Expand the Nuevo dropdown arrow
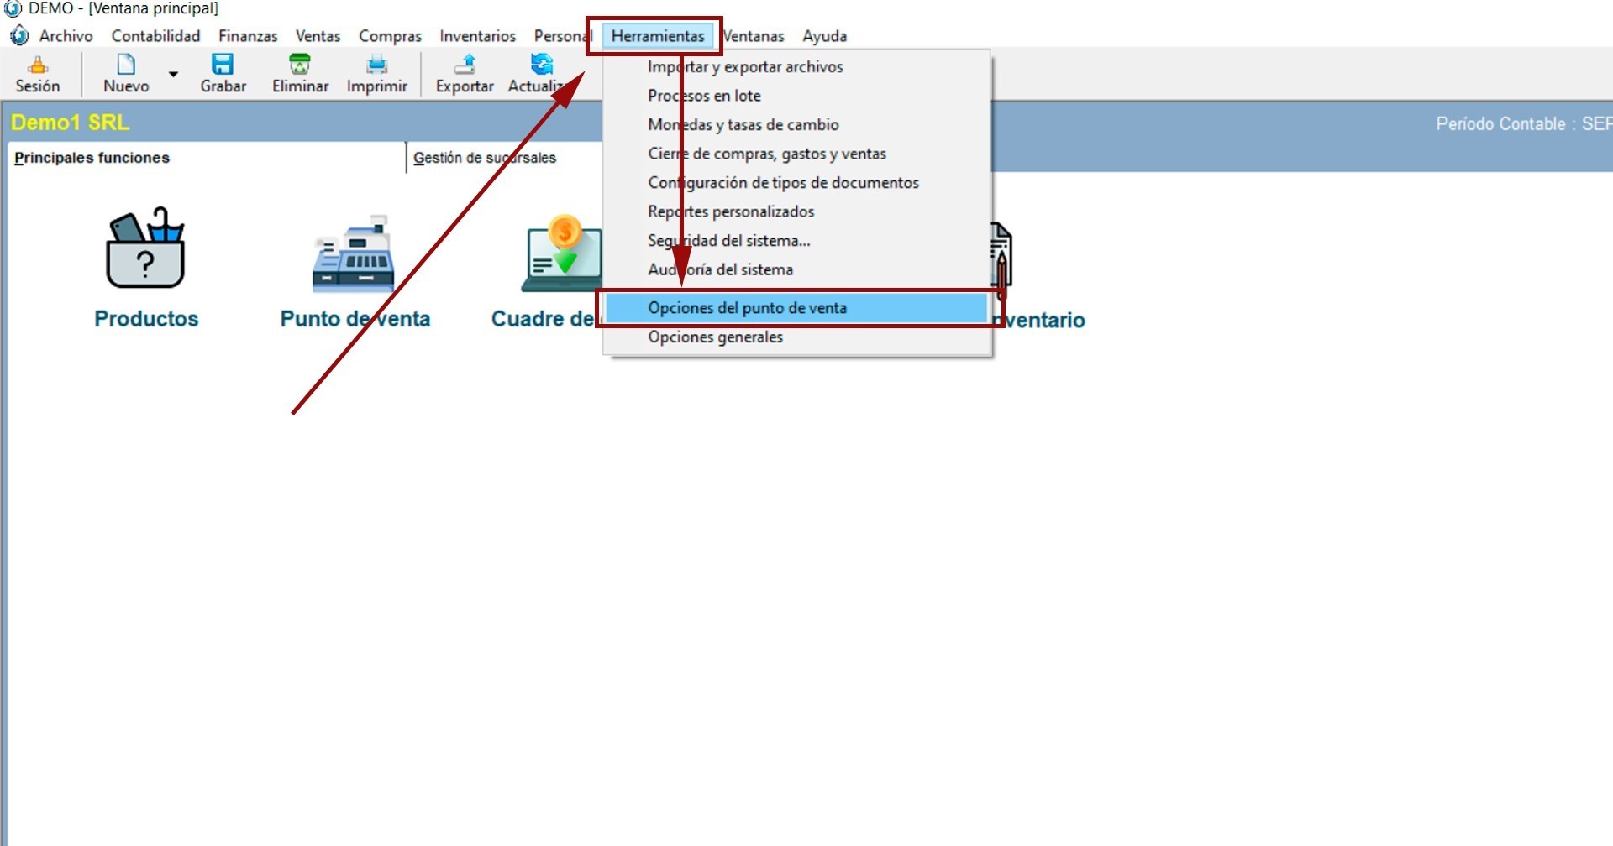The width and height of the screenshot is (1613, 846). [x=173, y=75]
